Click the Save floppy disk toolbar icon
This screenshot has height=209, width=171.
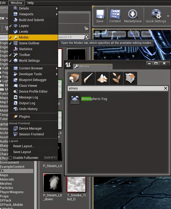[100, 14]
